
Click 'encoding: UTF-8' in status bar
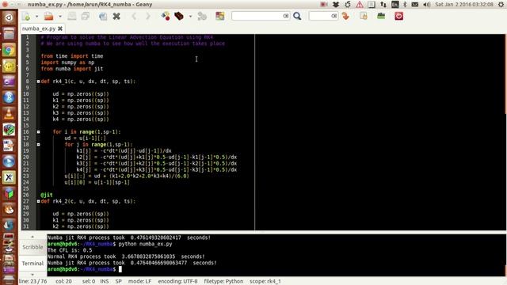pos(177,281)
